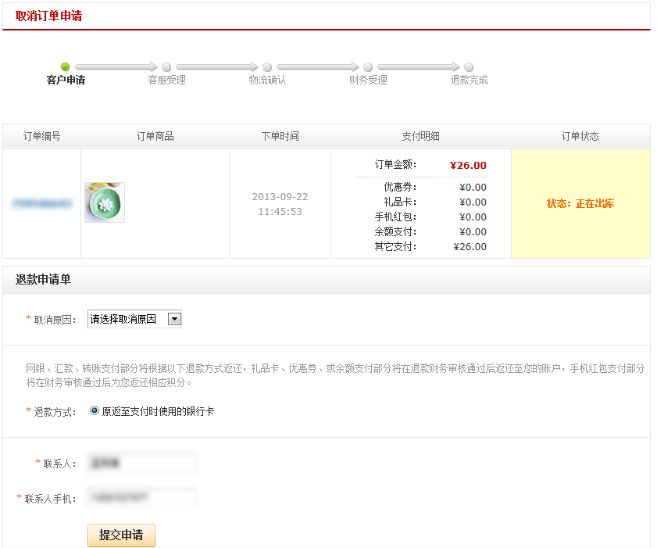This screenshot has width=657, height=548.
Task: Click the green 客户申请 step indicator dot
Action: tap(66, 67)
